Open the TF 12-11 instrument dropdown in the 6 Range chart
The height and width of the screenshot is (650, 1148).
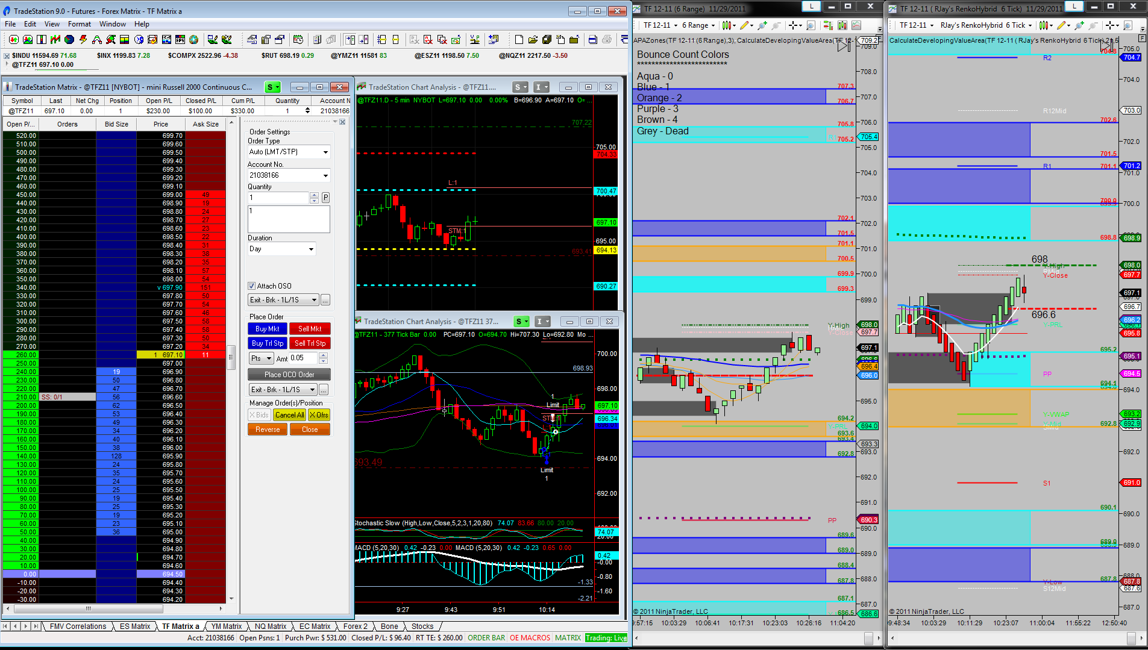pos(660,25)
